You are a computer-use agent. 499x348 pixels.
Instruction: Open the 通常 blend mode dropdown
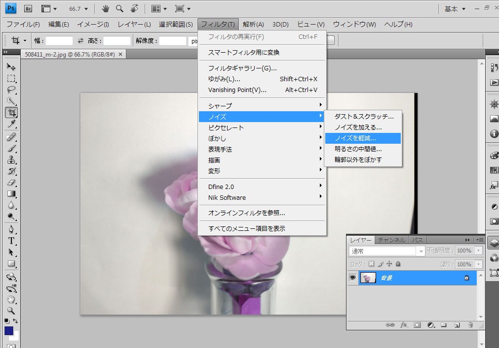click(x=387, y=251)
